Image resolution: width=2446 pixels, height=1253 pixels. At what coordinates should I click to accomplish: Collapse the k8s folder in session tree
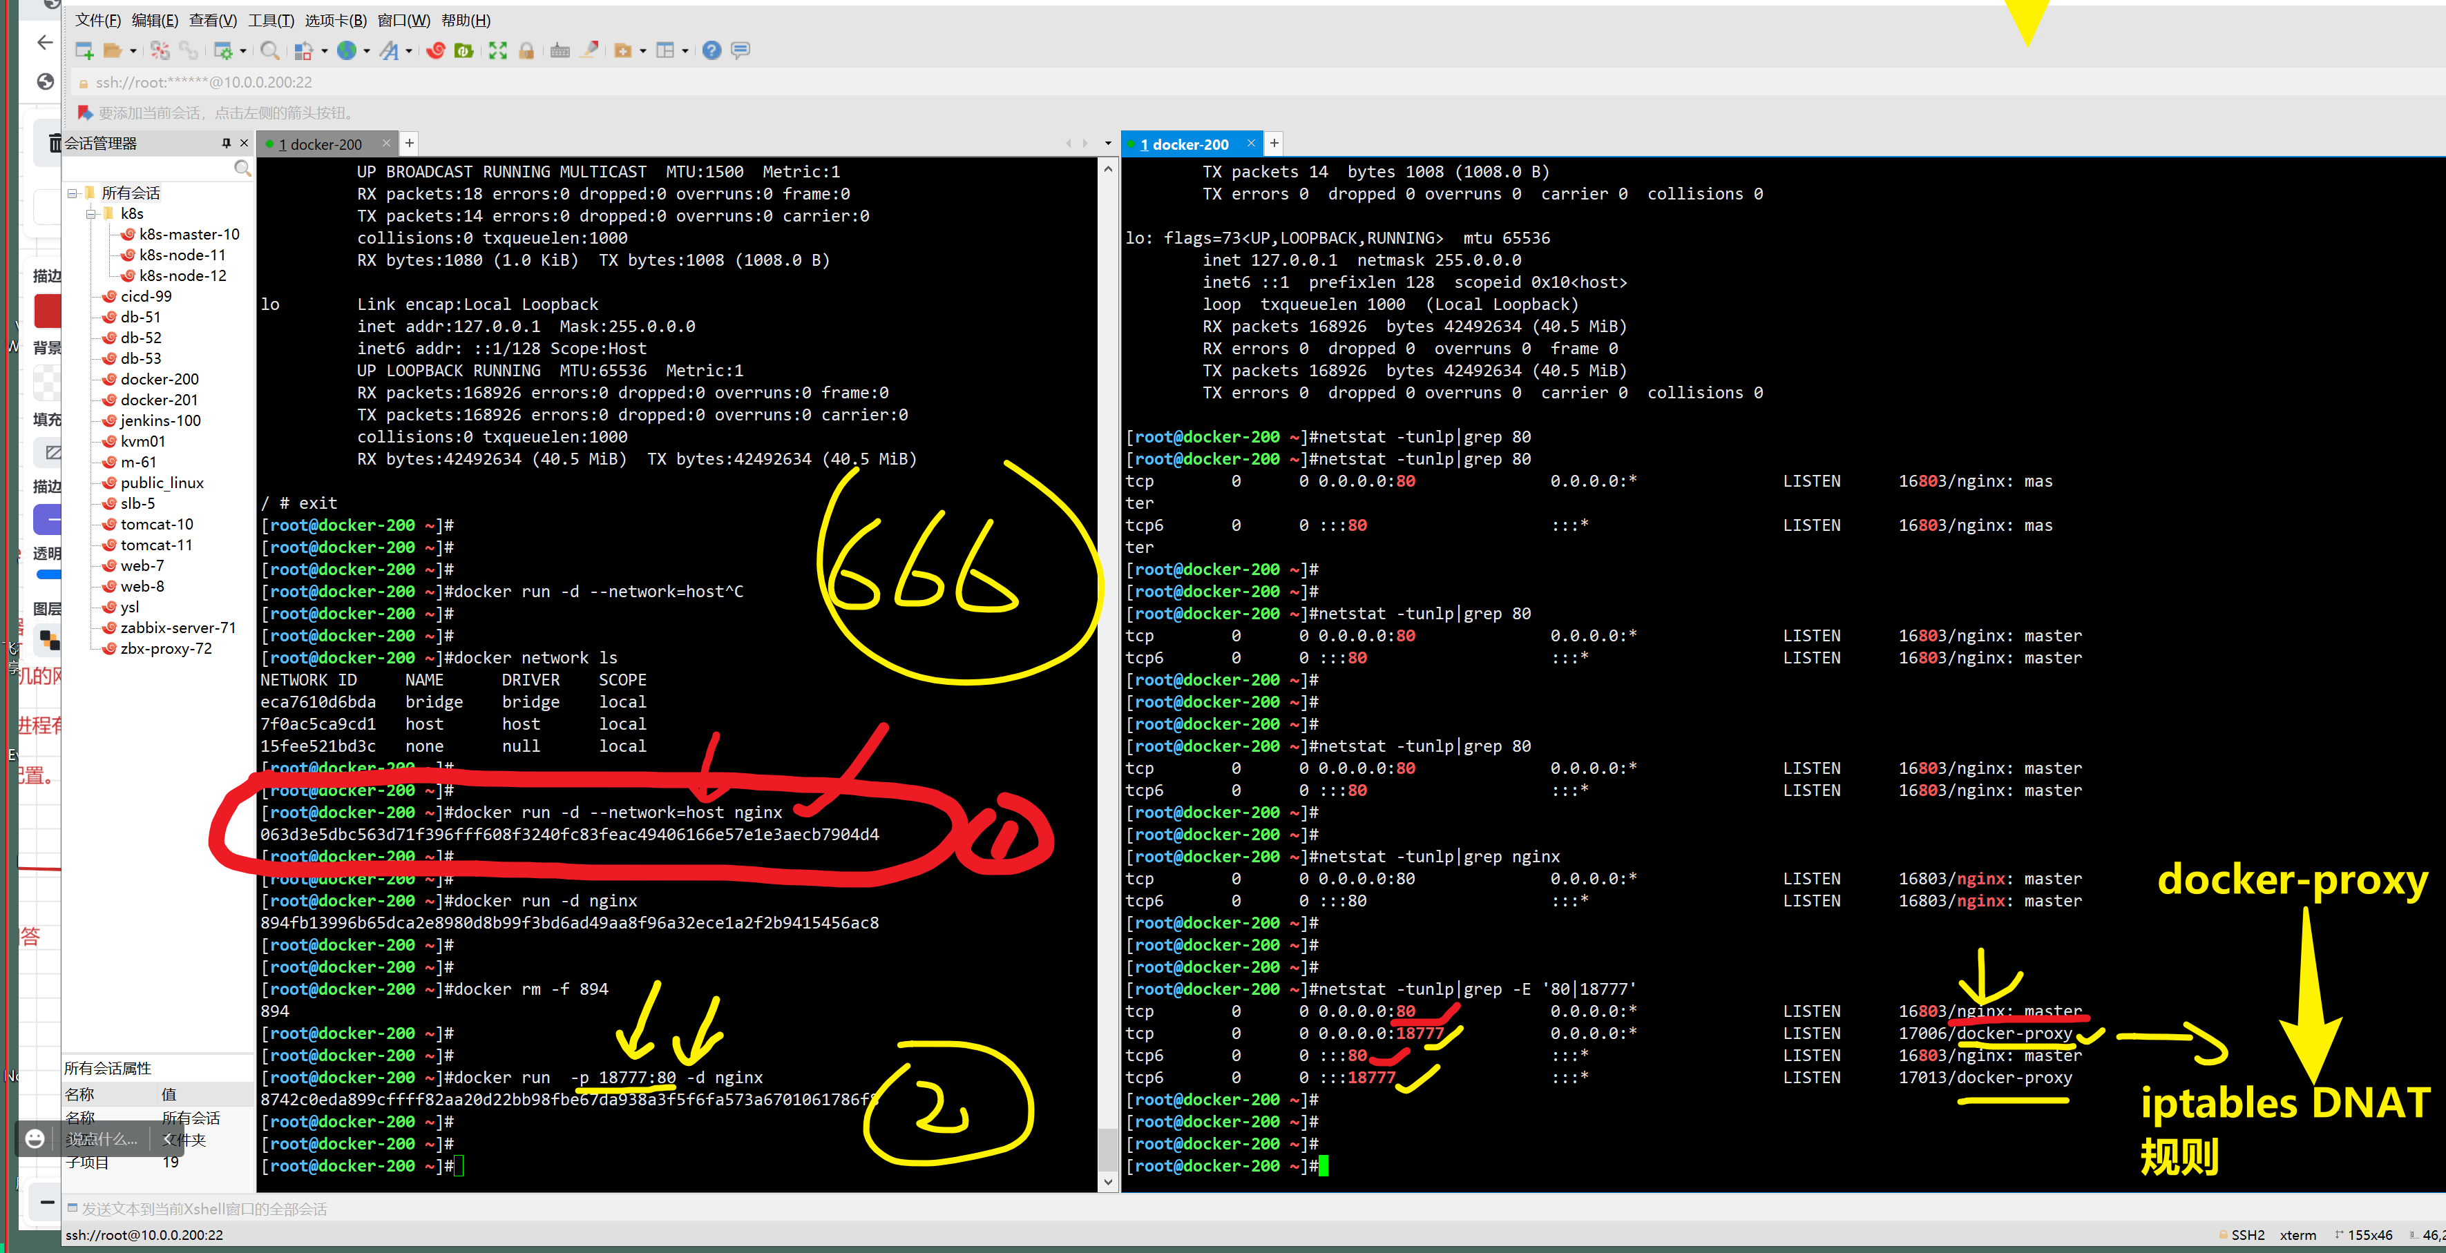click(x=91, y=213)
